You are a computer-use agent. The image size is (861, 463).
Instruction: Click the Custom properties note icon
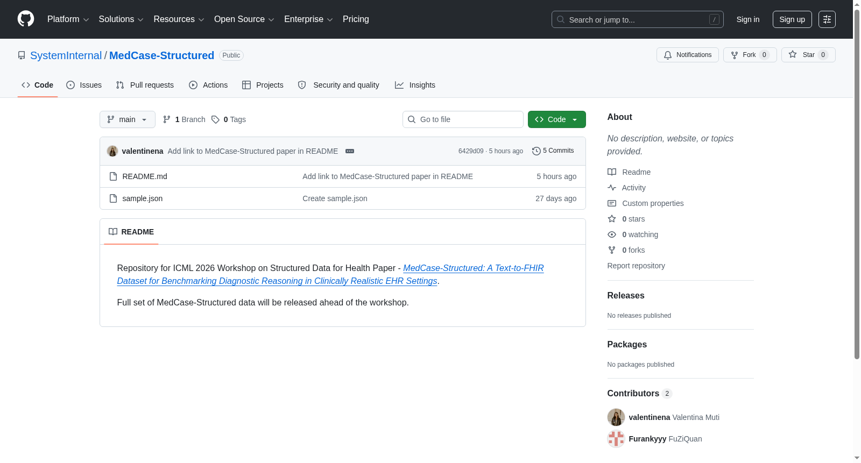[612, 203]
